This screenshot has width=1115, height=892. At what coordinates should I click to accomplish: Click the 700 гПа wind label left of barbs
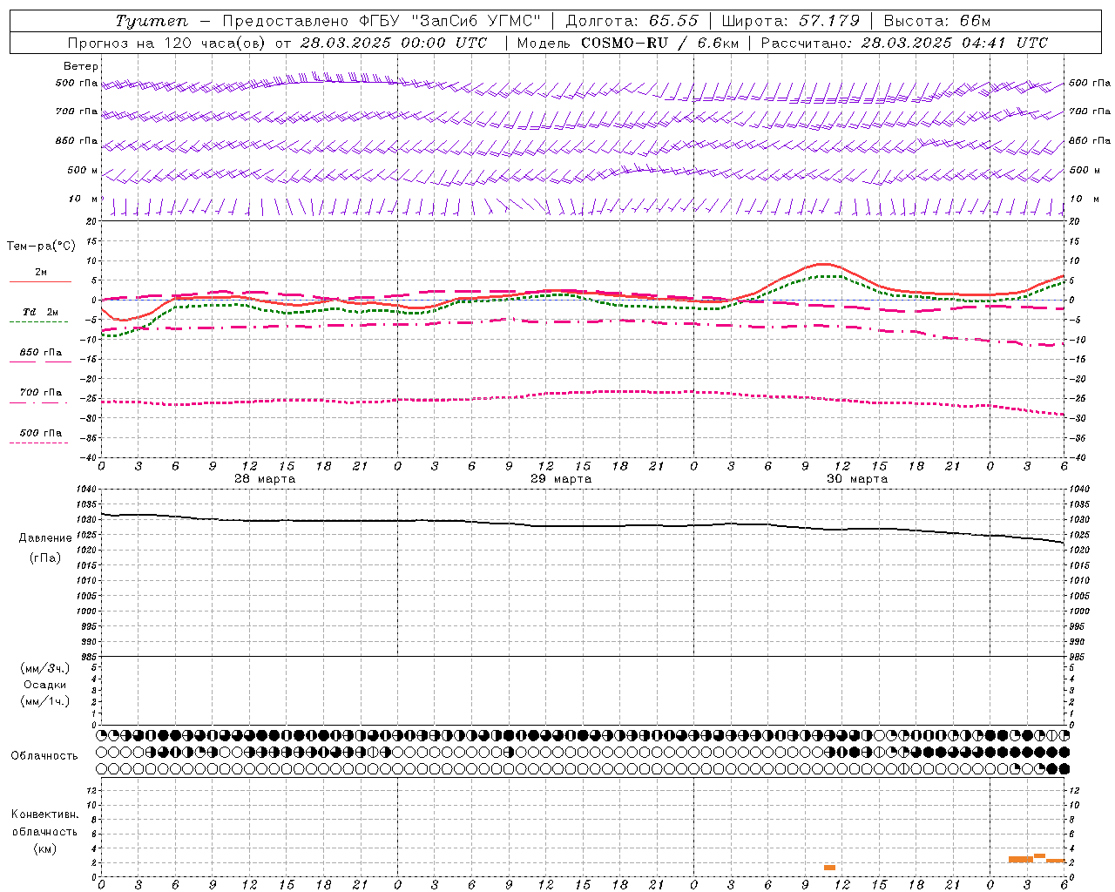[x=77, y=111]
